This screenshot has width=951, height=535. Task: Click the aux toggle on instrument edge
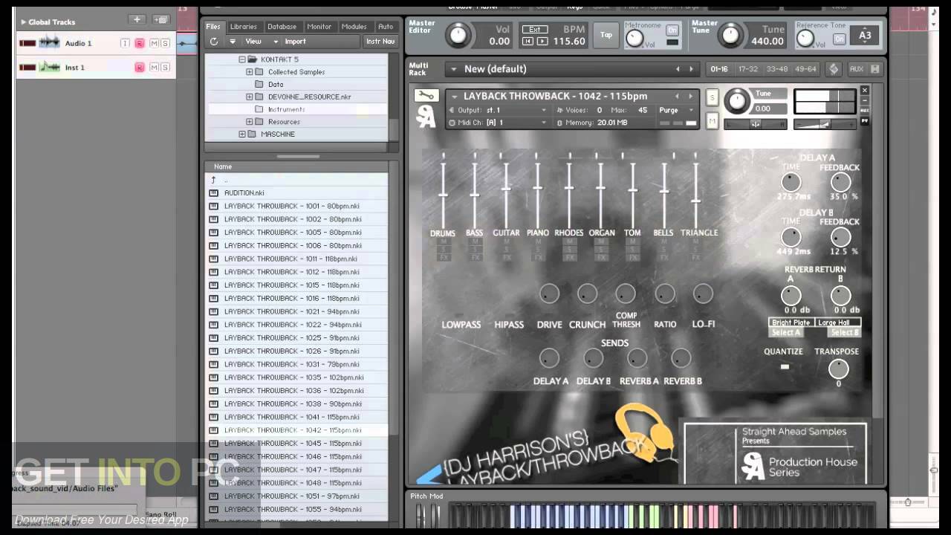(x=865, y=111)
